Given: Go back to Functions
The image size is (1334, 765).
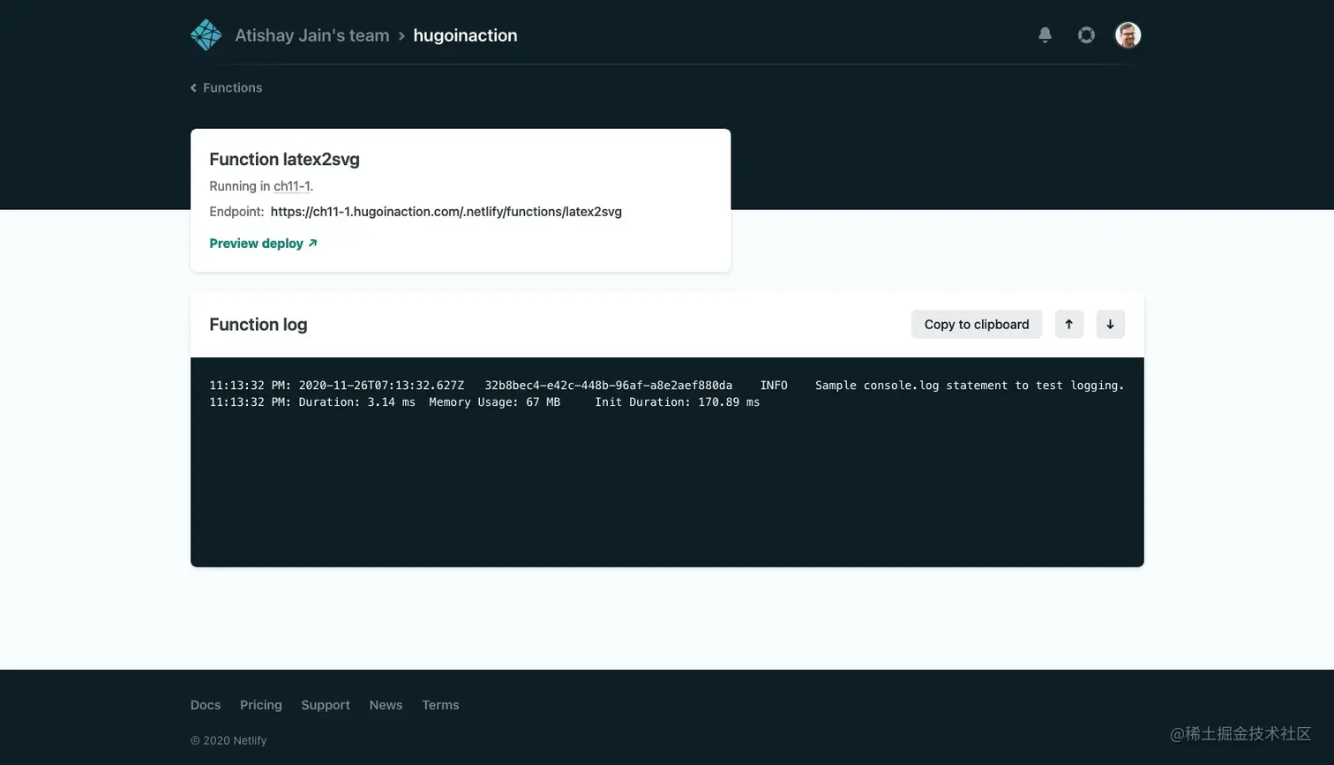Looking at the screenshot, I should click(x=227, y=87).
